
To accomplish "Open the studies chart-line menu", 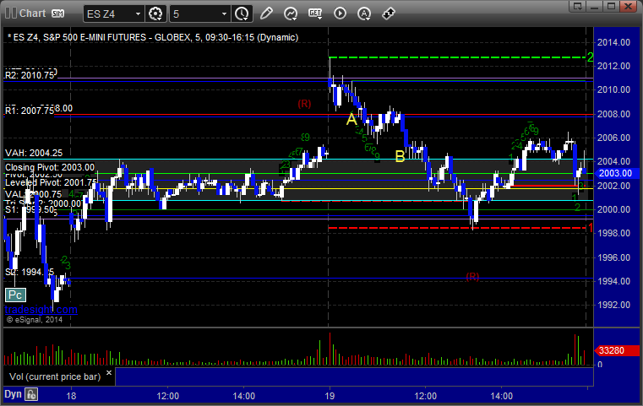I will point(291,14).
